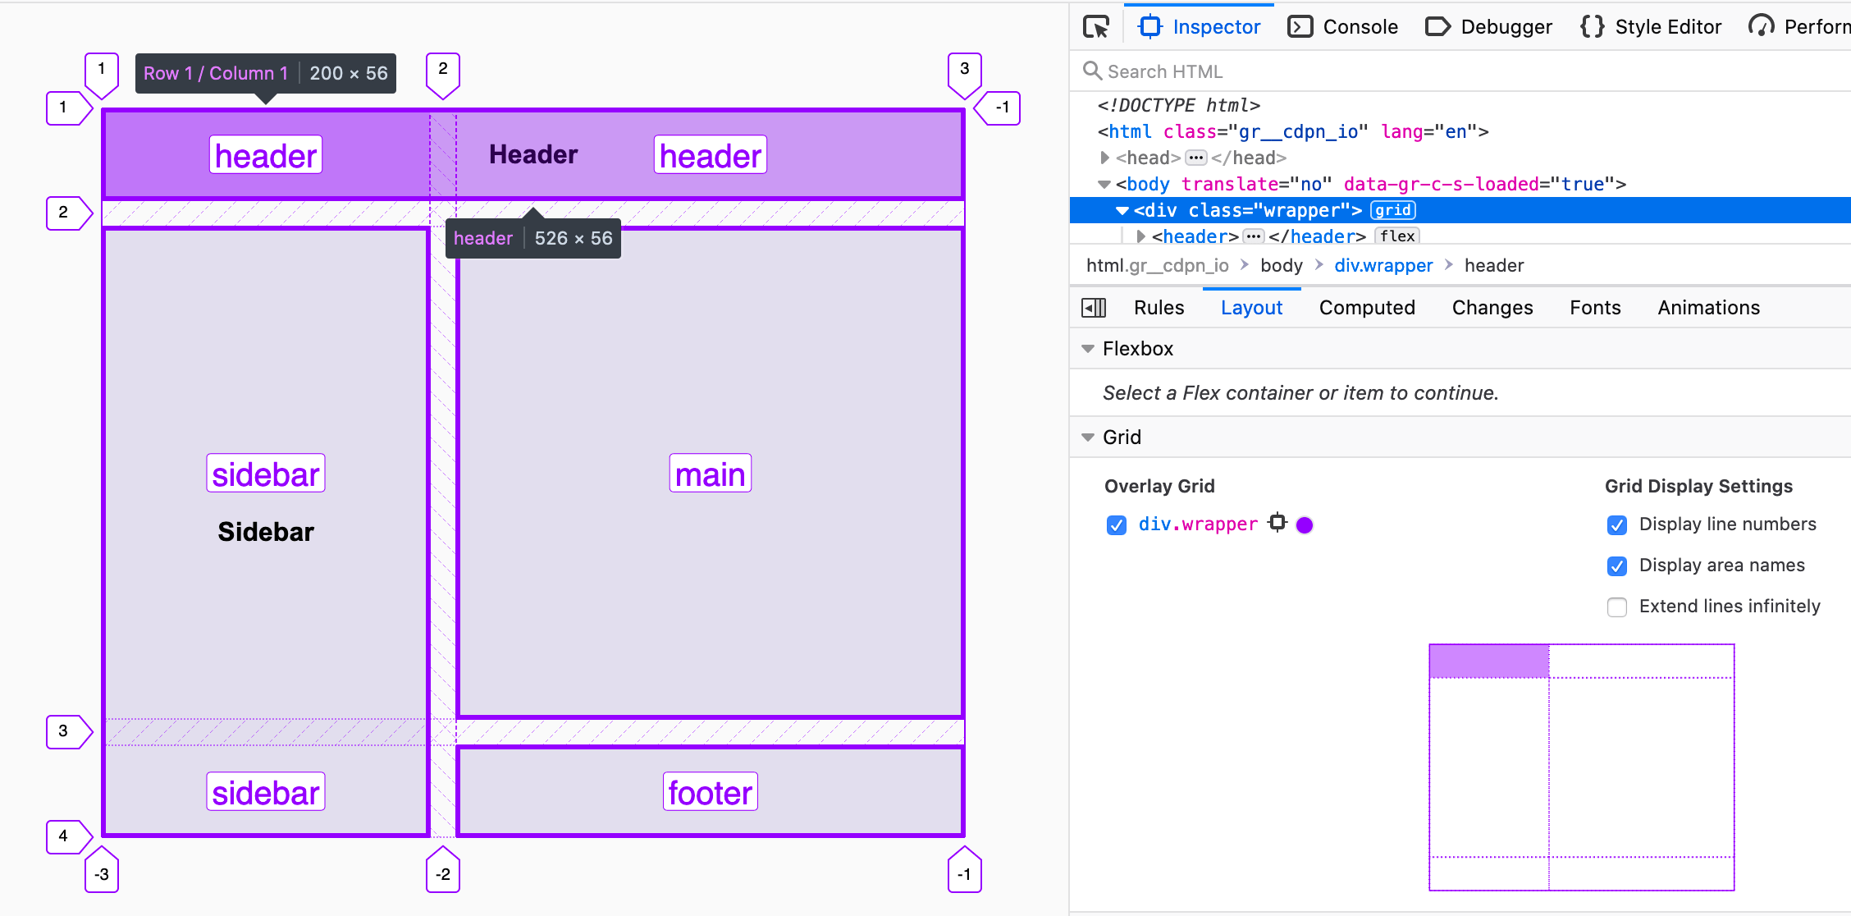Switch to the Computed tab
1851x916 pixels.
(x=1367, y=308)
